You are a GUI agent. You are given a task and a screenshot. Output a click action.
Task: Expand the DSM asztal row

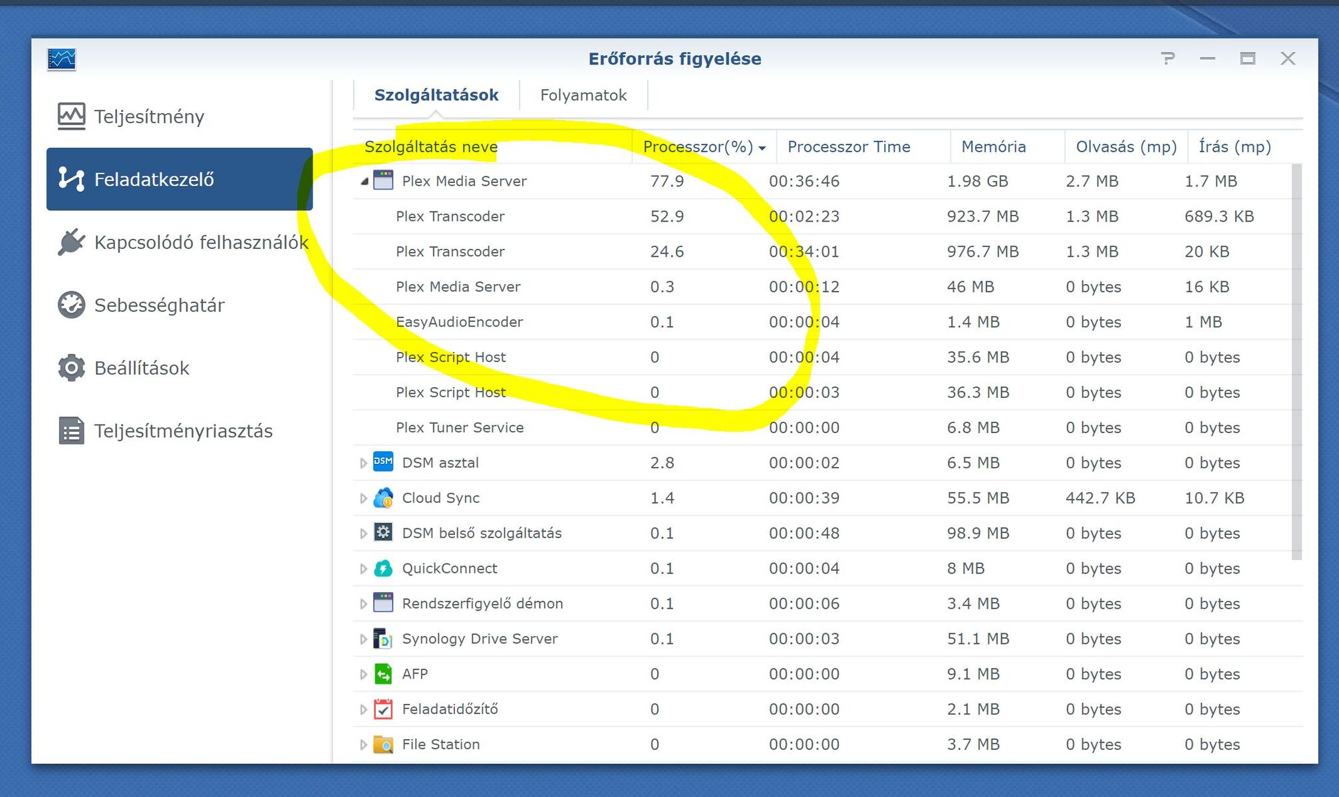click(x=363, y=462)
